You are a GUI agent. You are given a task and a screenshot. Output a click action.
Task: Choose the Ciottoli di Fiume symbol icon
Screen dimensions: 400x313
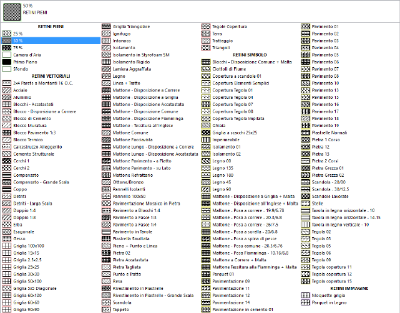[x=205, y=69]
